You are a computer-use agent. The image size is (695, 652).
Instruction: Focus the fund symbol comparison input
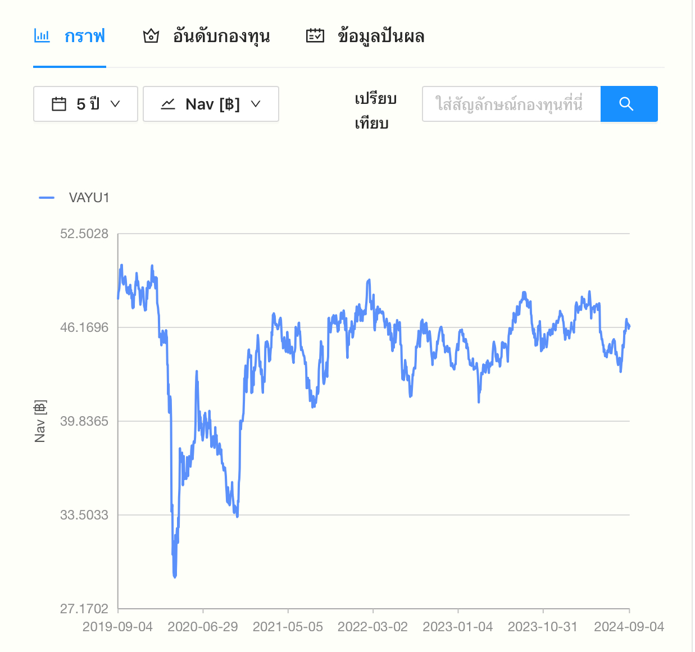coord(511,104)
